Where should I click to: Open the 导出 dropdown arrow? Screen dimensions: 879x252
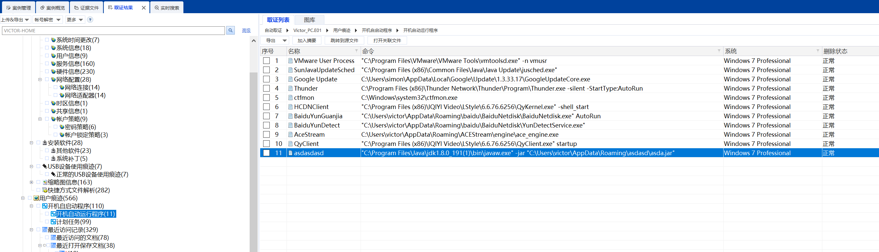pyautogui.click(x=284, y=41)
